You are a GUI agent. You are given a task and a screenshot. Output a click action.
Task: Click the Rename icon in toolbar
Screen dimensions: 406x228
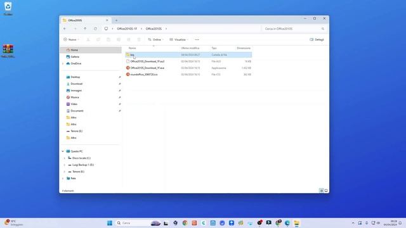coord(119,39)
